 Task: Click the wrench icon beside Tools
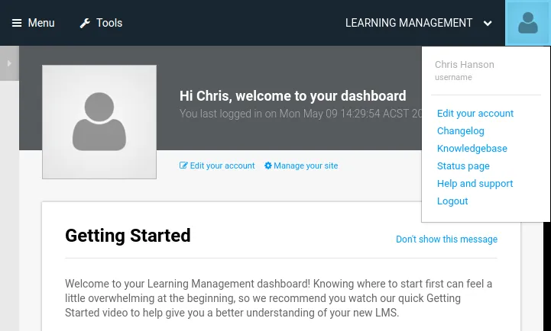pos(85,23)
